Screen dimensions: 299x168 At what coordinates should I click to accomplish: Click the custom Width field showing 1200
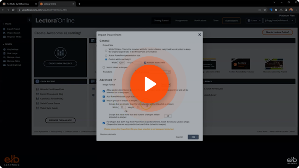(x=121, y=62)
